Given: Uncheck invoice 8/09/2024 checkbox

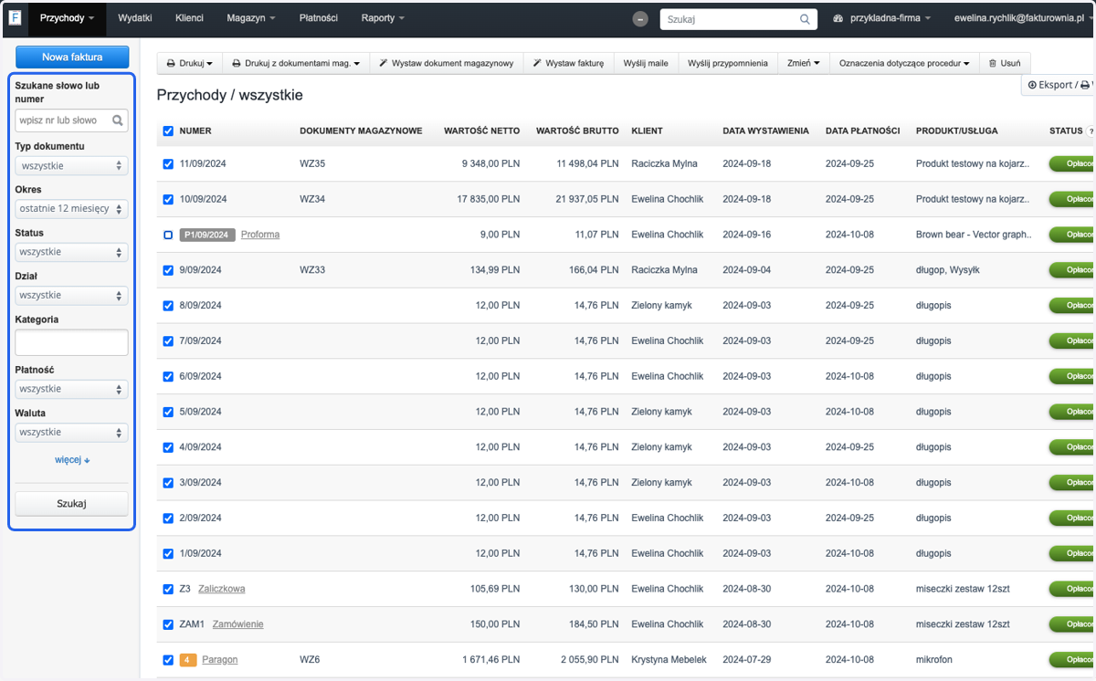Looking at the screenshot, I should pyautogui.click(x=168, y=306).
